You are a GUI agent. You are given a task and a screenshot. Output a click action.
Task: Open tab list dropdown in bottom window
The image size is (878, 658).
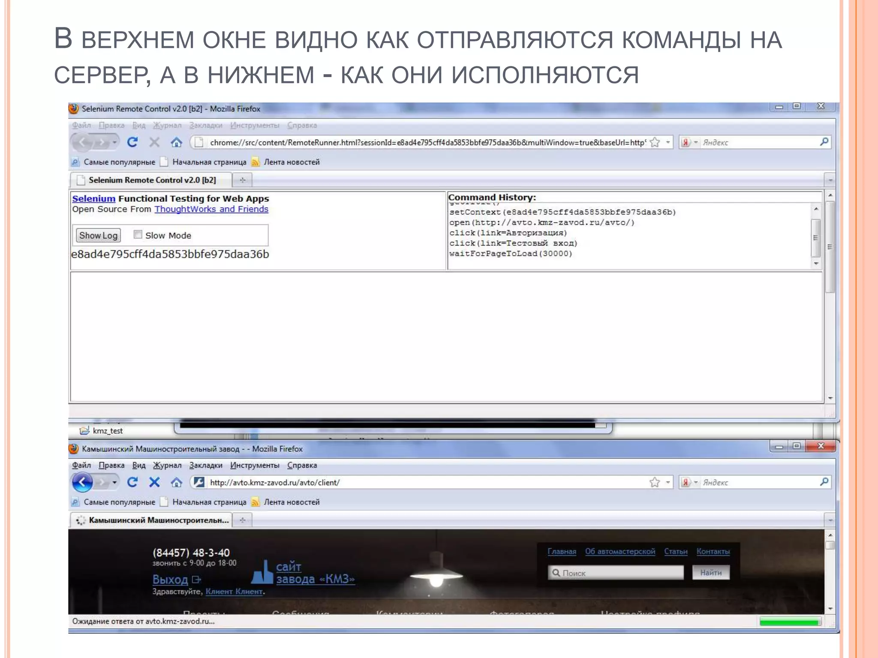830,520
